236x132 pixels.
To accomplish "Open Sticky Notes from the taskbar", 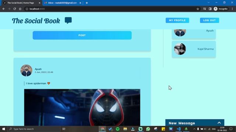I will (x=163, y=129).
